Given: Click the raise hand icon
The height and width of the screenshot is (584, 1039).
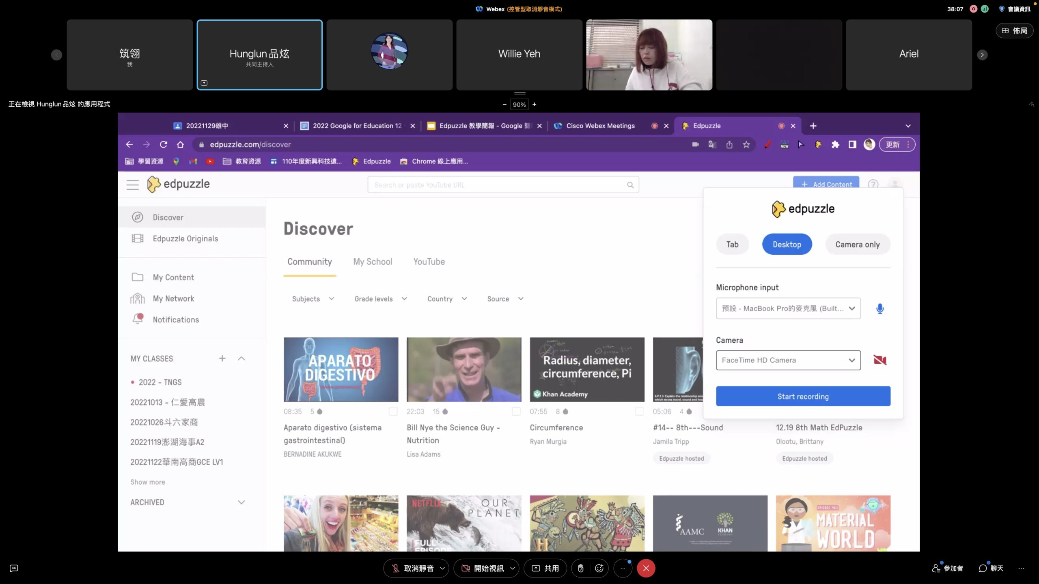Looking at the screenshot, I should point(581,568).
